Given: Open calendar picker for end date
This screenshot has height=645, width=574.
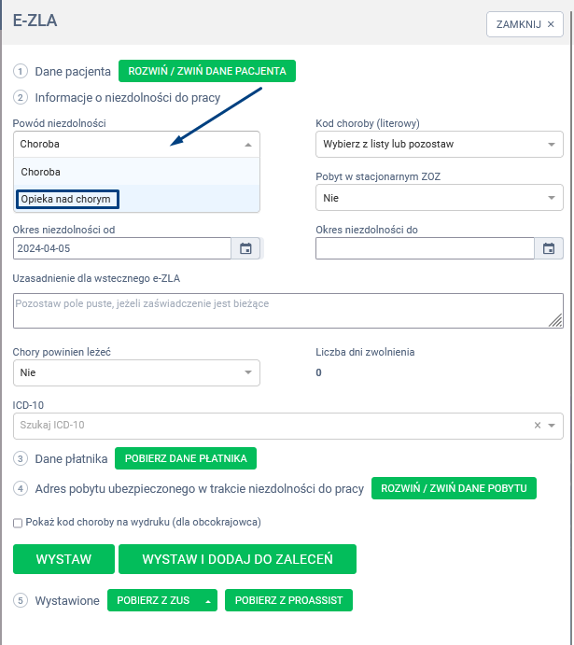Looking at the screenshot, I should point(549,248).
